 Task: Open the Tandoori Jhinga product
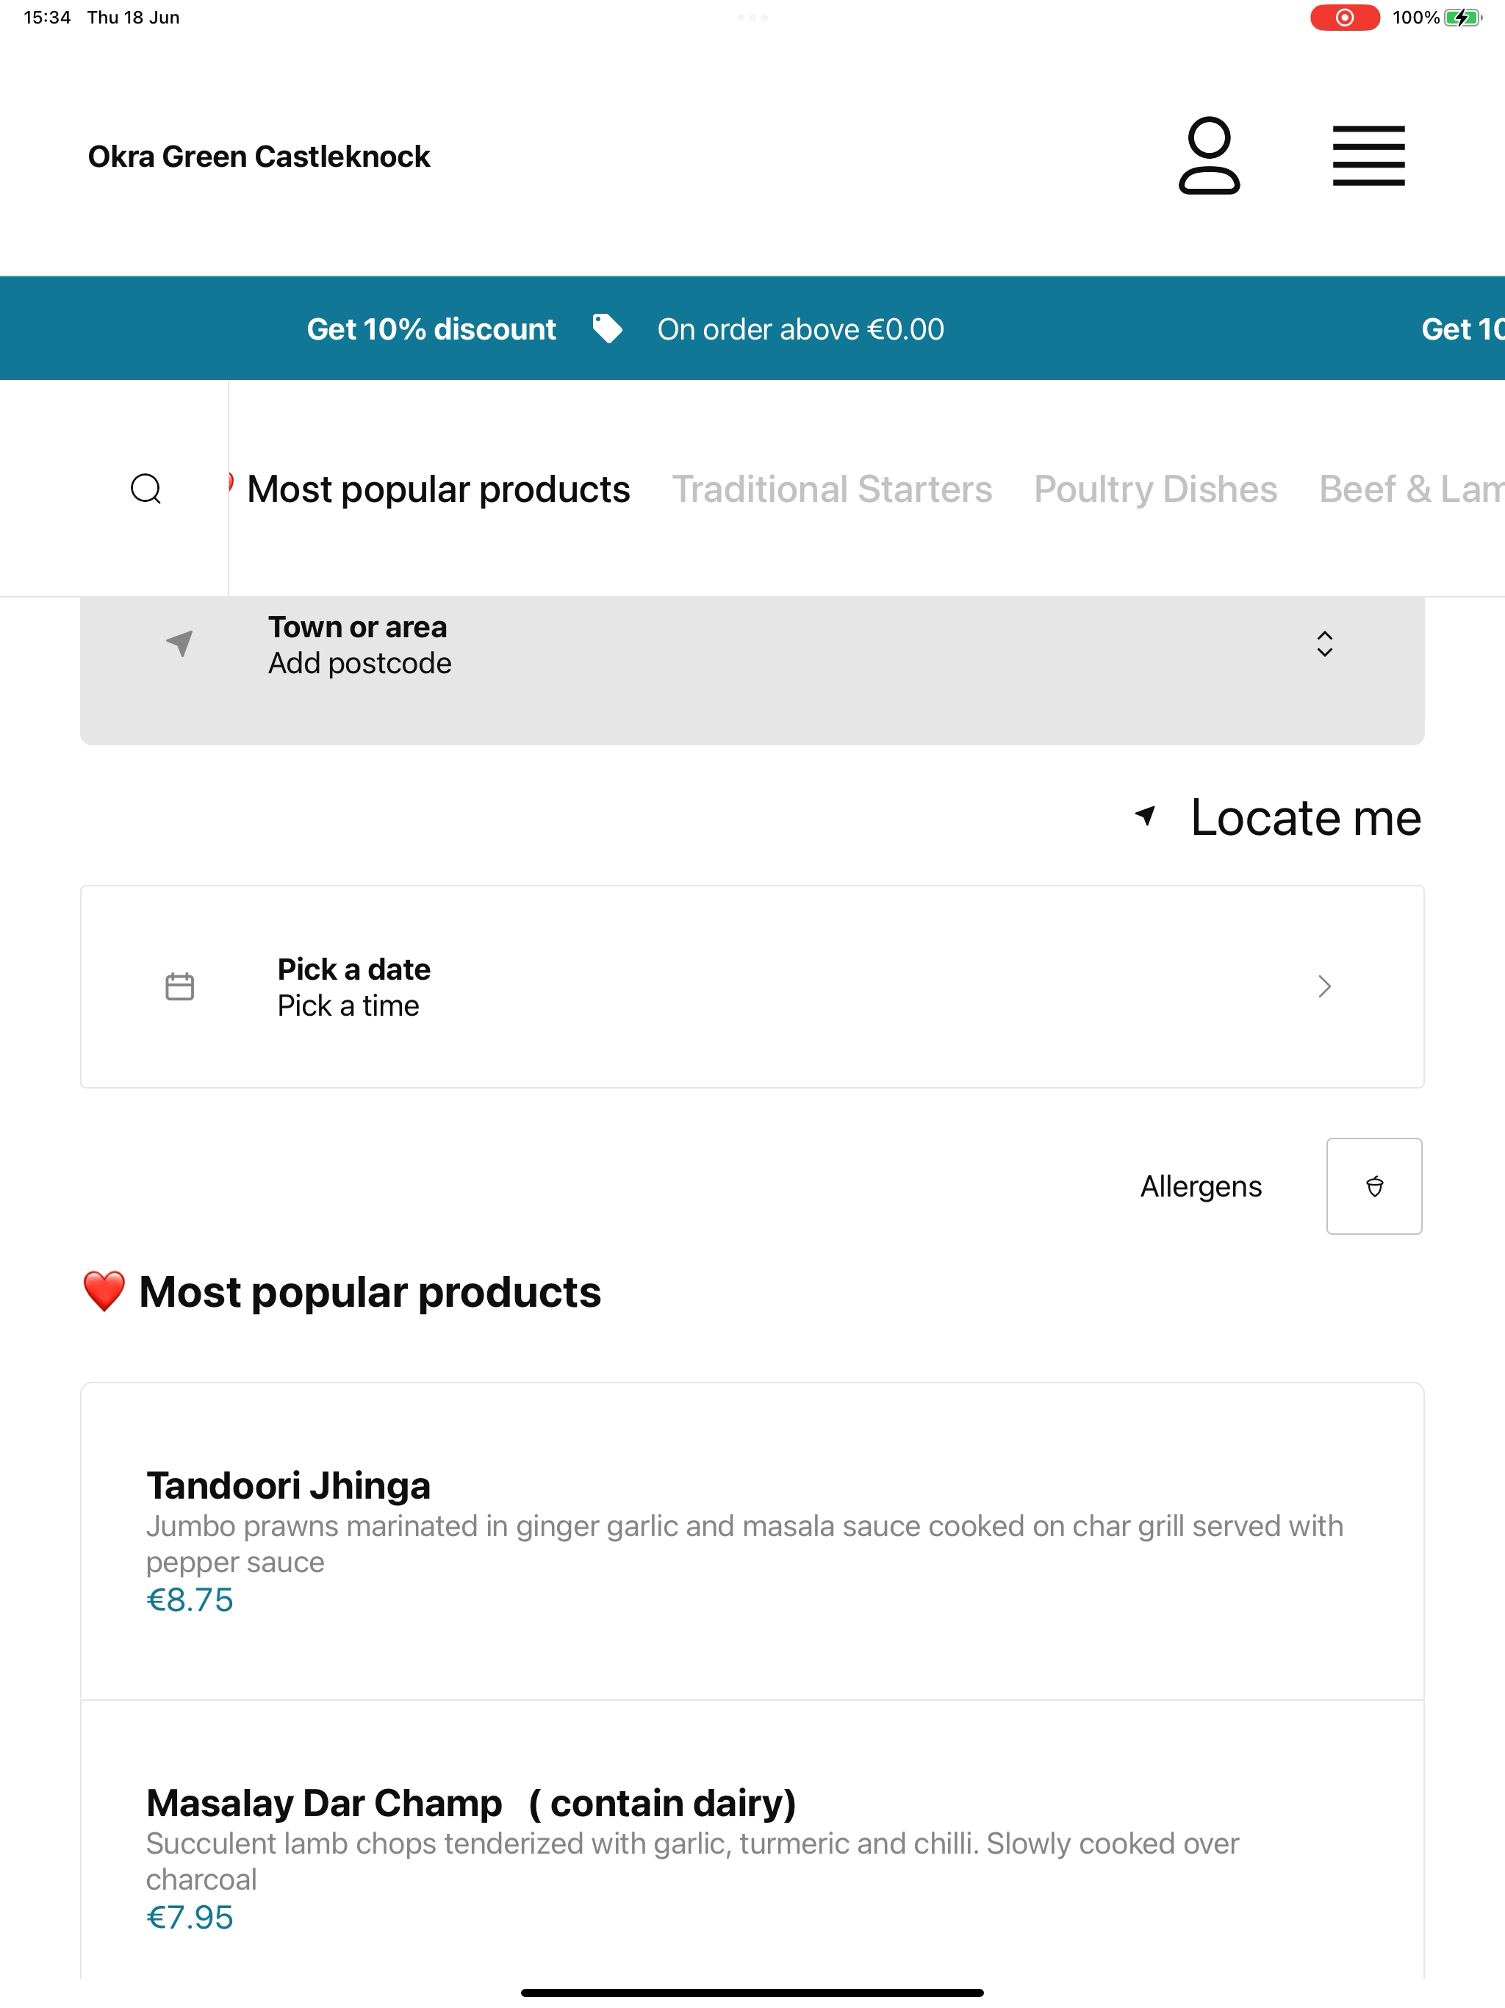752,1541
